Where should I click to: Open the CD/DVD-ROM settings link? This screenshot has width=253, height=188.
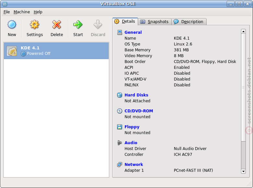tap(139, 111)
